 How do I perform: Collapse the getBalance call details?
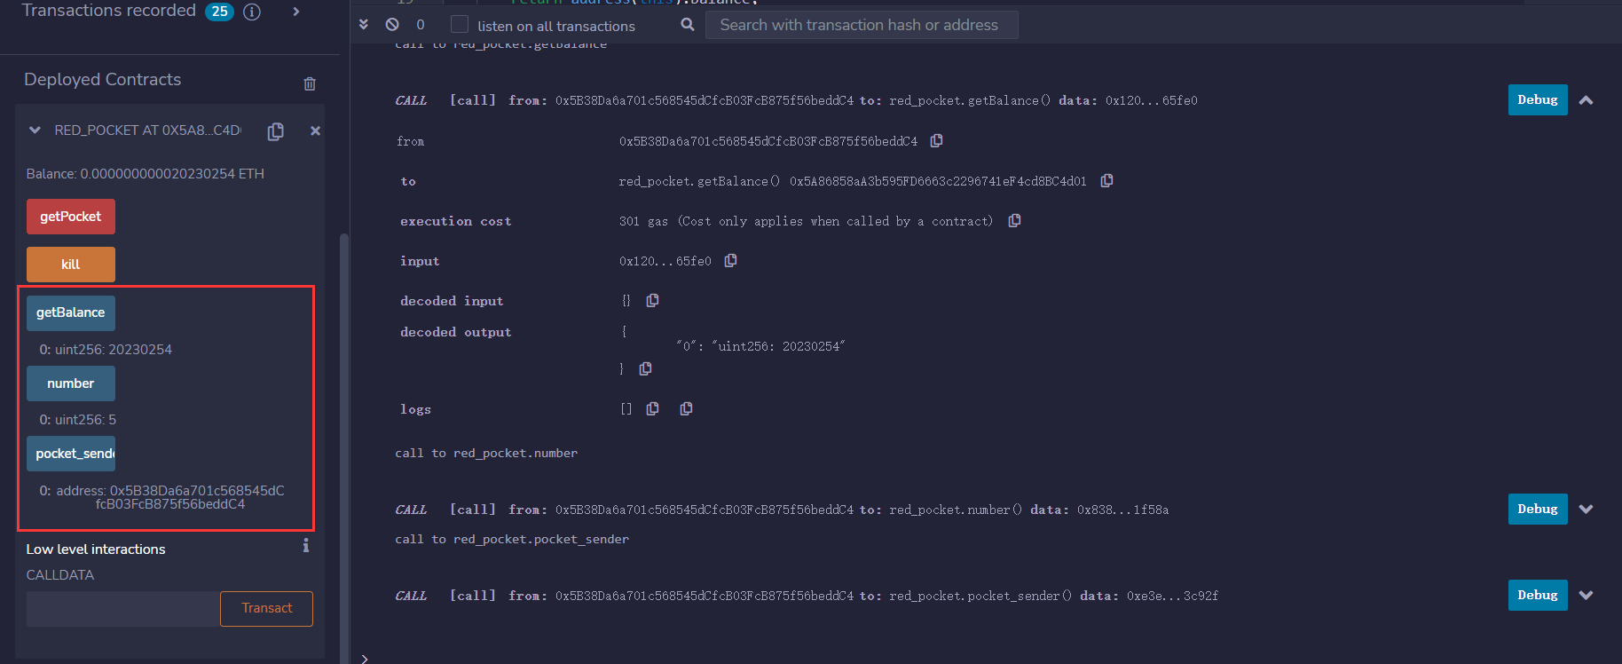[x=1587, y=100]
